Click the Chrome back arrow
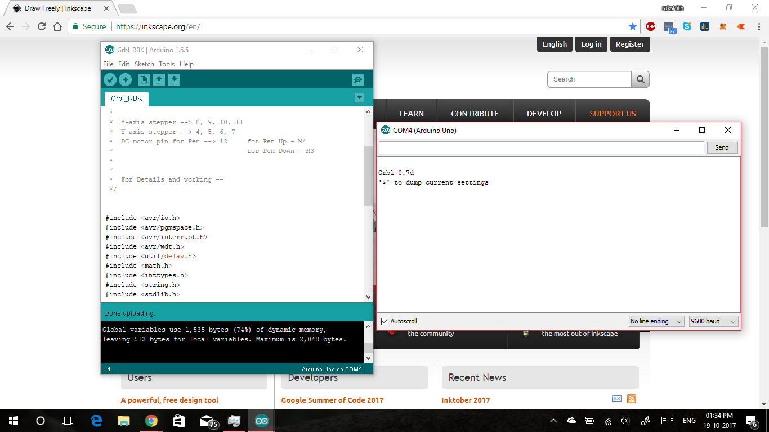 tap(10, 26)
